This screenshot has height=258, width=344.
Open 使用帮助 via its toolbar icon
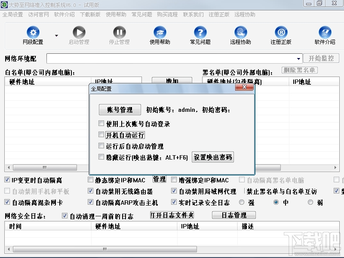(x=160, y=32)
